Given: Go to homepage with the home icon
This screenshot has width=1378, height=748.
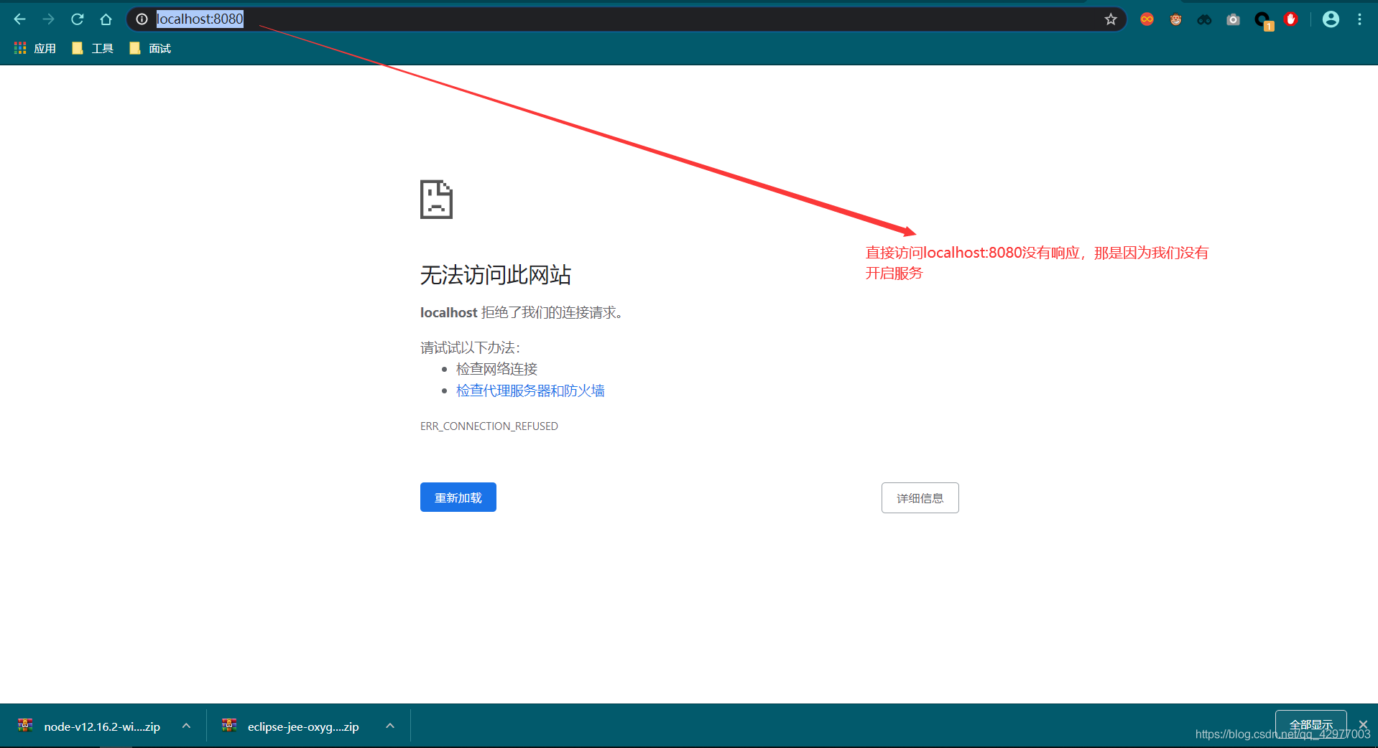Looking at the screenshot, I should point(106,19).
